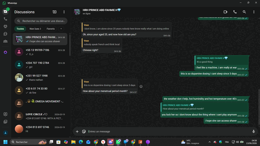The height and width of the screenshot is (146, 260).
Task: Open the +55 13 99709-7186 chat
Action: coord(40,52)
